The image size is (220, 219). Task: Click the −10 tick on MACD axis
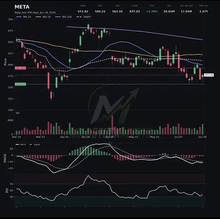[x=11, y=162]
